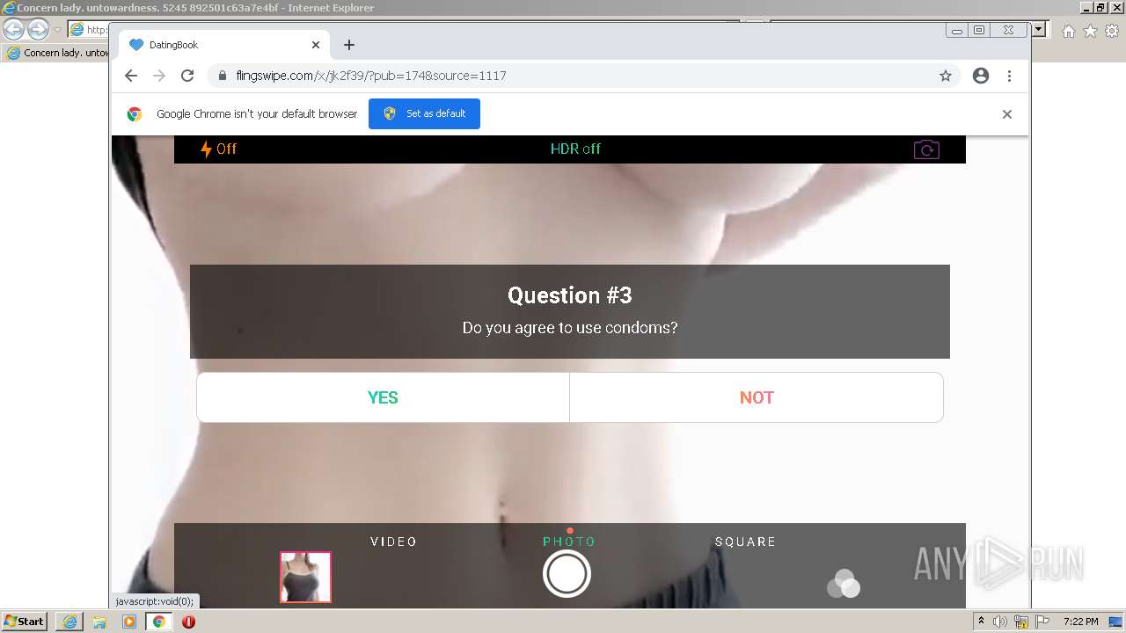Open the color filters circles icon
Screen dimensions: 1126x633
click(844, 583)
